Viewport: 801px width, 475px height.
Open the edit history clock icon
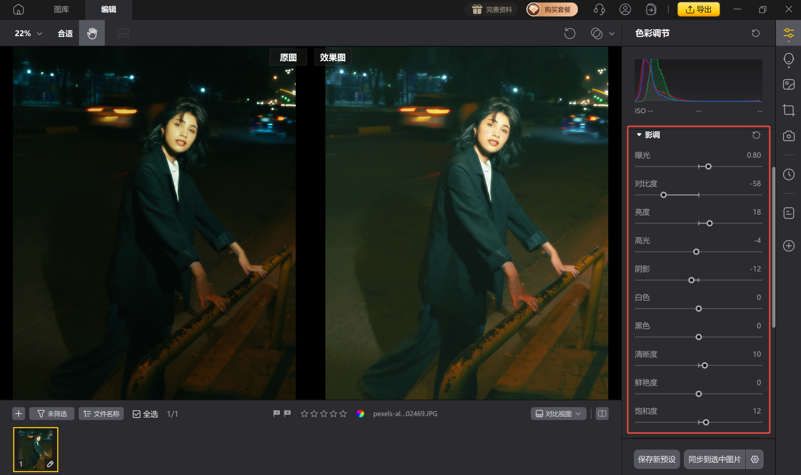tap(788, 175)
